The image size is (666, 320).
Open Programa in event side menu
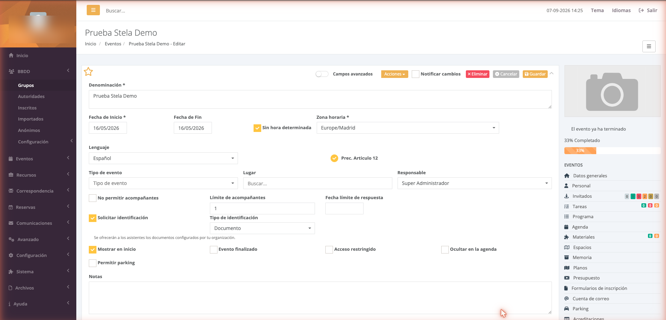point(612,216)
